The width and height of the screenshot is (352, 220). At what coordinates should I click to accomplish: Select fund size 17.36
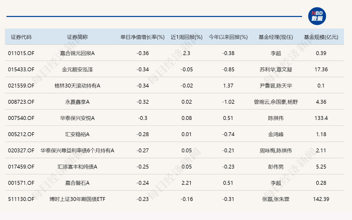tap(321, 69)
